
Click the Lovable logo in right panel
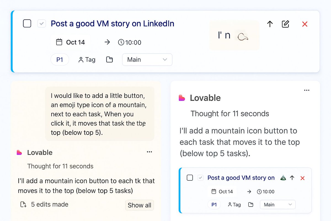[x=182, y=98]
